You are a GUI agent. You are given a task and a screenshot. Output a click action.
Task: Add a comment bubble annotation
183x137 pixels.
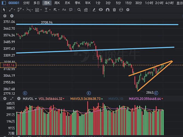tap(71, 10)
